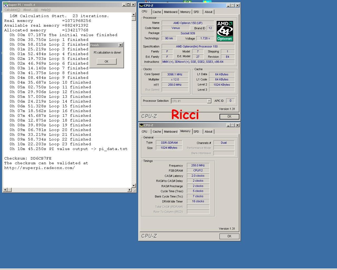Close the lower CPU-Z window

tap(237, 125)
